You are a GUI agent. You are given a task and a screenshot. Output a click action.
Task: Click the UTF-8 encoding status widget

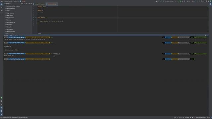(180, 118)
